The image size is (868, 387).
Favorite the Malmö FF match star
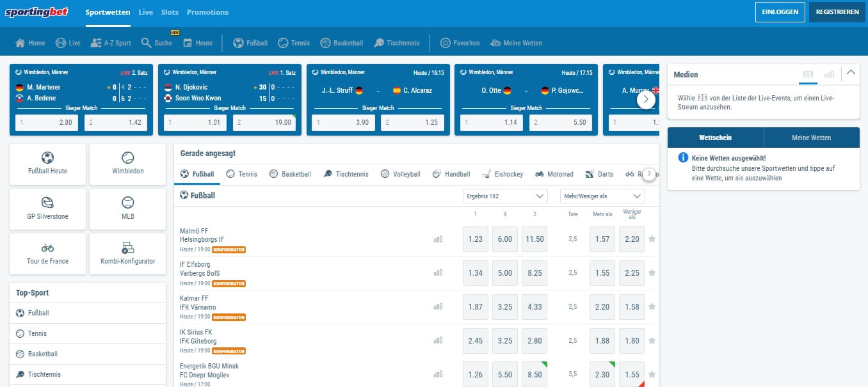pos(652,239)
